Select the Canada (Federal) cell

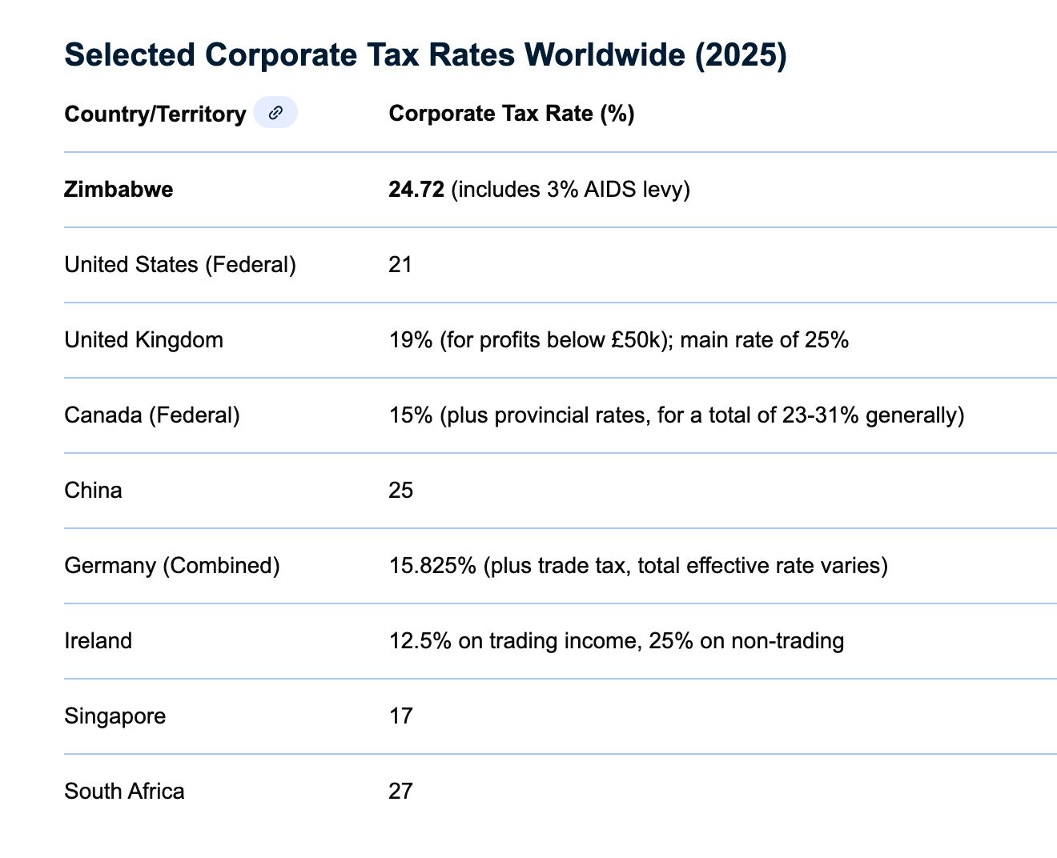(152, 415)
